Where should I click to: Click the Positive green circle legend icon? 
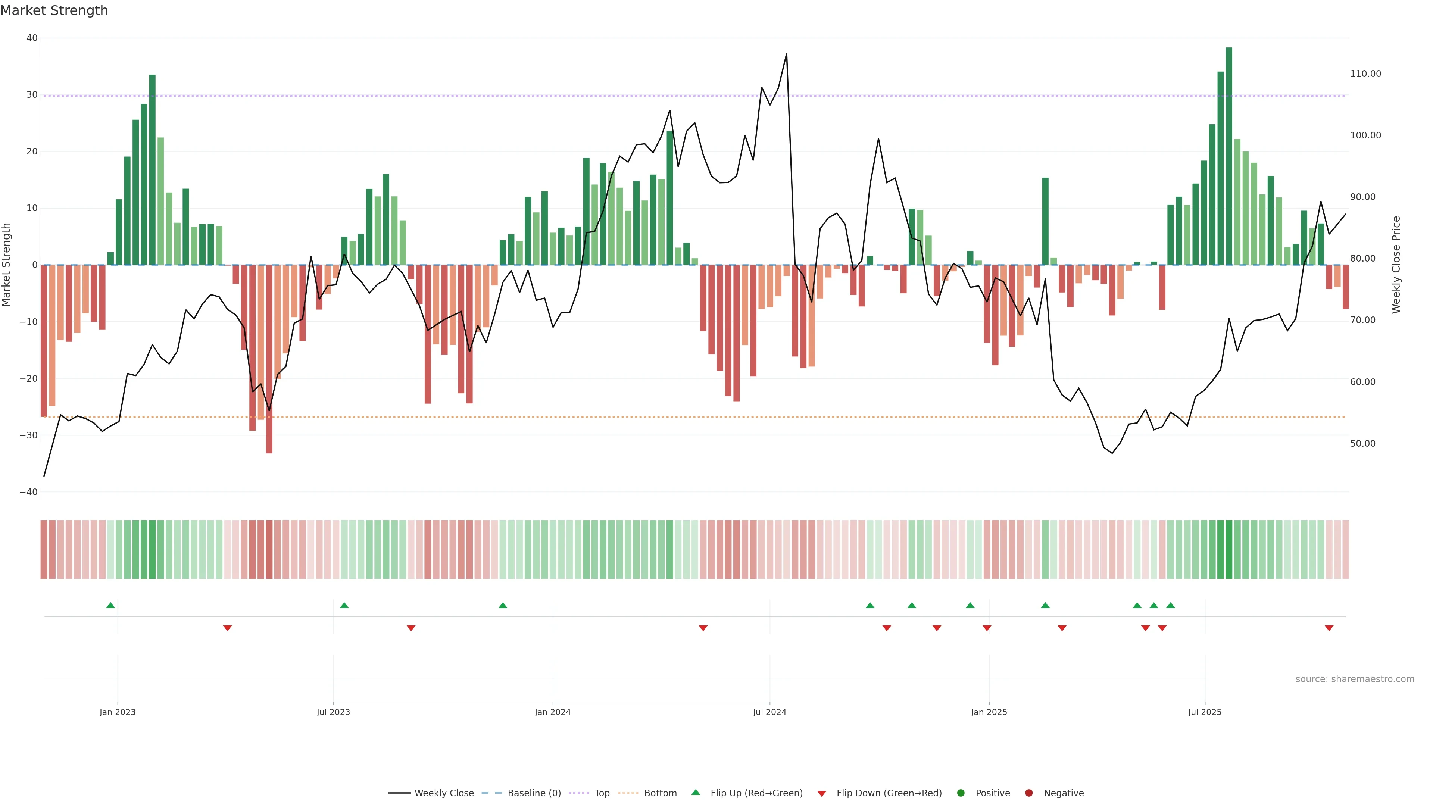961,793
